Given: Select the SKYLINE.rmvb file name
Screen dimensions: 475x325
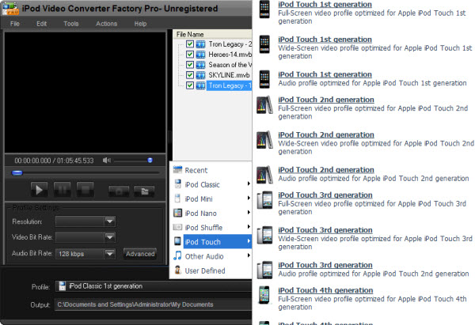Looking at the screenshot, I should [229, 75].
